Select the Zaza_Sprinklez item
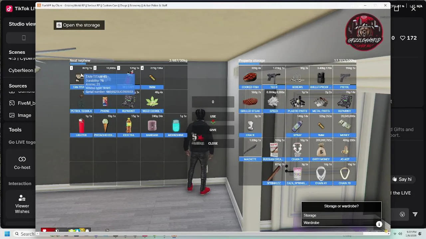 point(297,174)
